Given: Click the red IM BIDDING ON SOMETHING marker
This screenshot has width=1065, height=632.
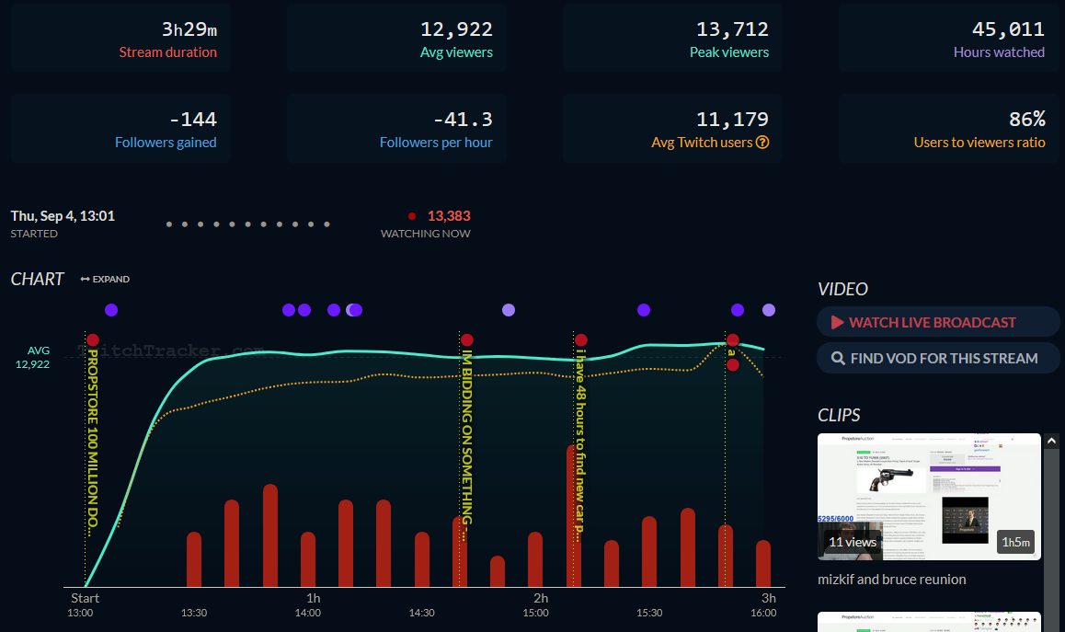Looking at the screenshot, I should (x=466, y=339).
